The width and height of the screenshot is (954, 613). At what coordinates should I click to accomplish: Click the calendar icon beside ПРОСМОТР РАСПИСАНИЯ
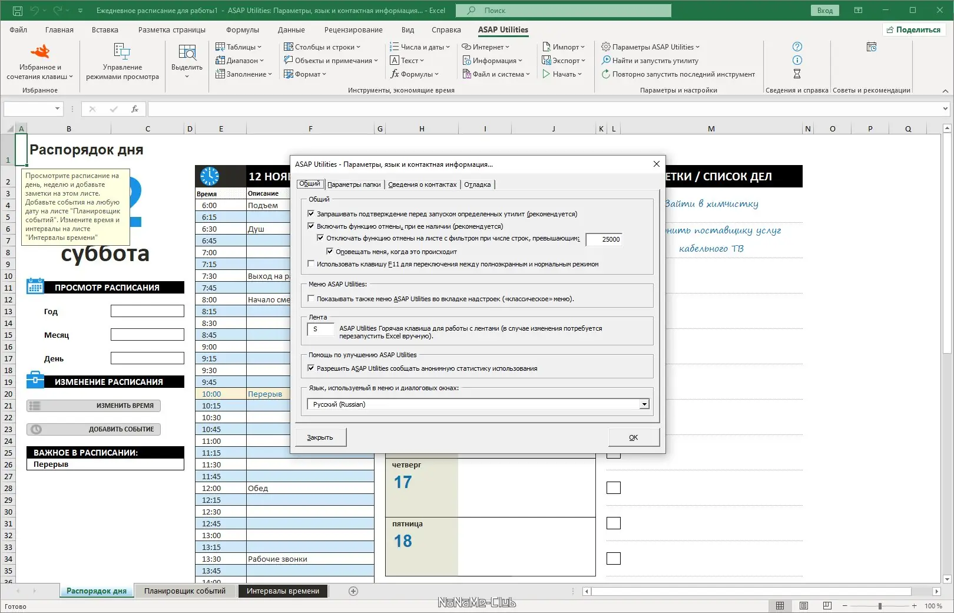tap(35, 286)
